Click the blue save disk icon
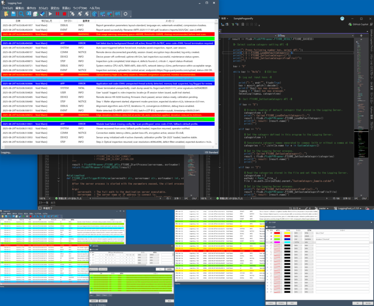374x306 pixels. tap(13, 14)
